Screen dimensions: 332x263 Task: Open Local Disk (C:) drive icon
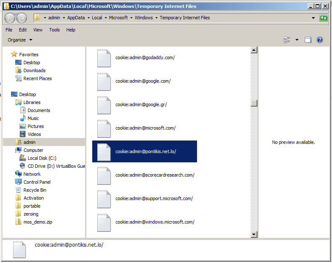tap(23, 158)
